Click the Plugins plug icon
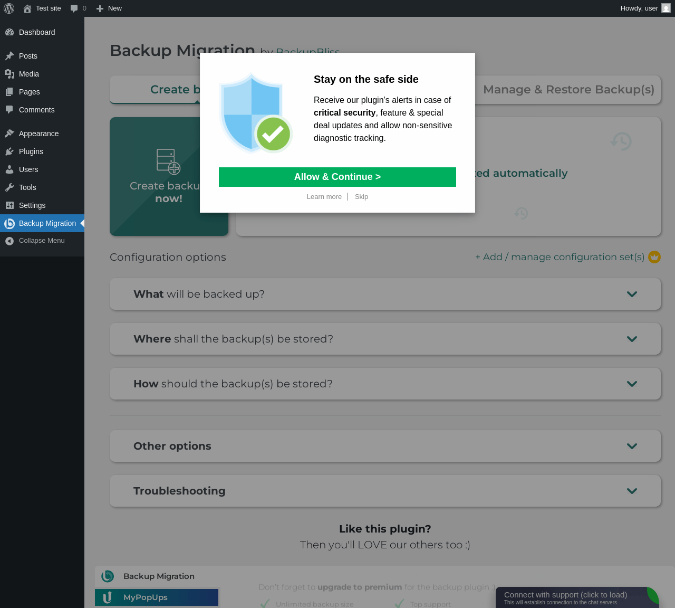Image resolution: width=675 pixels, height=608 pixels. [9, 151]
